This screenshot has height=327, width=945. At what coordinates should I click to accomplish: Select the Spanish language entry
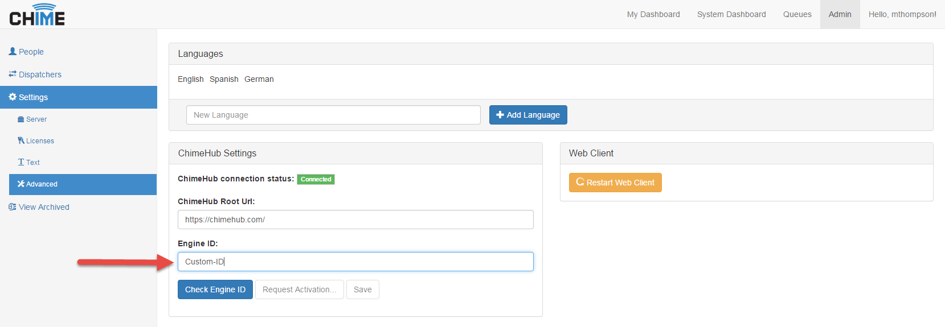click(x=224, y=79)
